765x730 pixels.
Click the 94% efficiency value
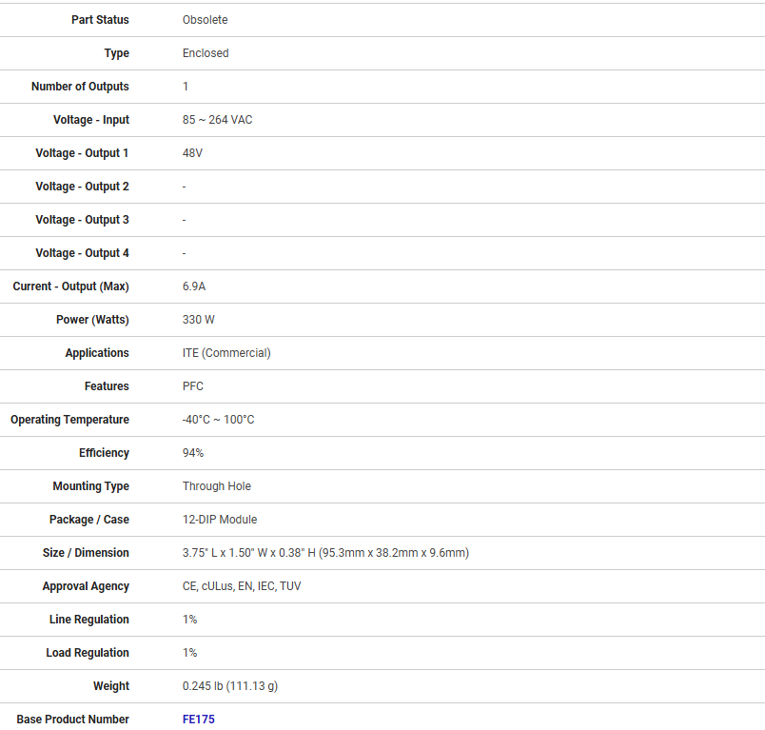[x=193, y=453]
